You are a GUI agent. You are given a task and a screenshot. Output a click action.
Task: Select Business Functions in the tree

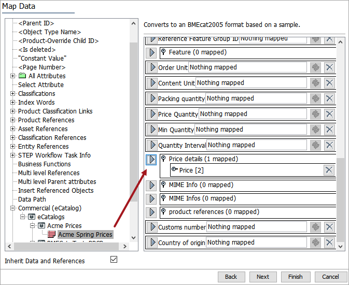[44, 164]
